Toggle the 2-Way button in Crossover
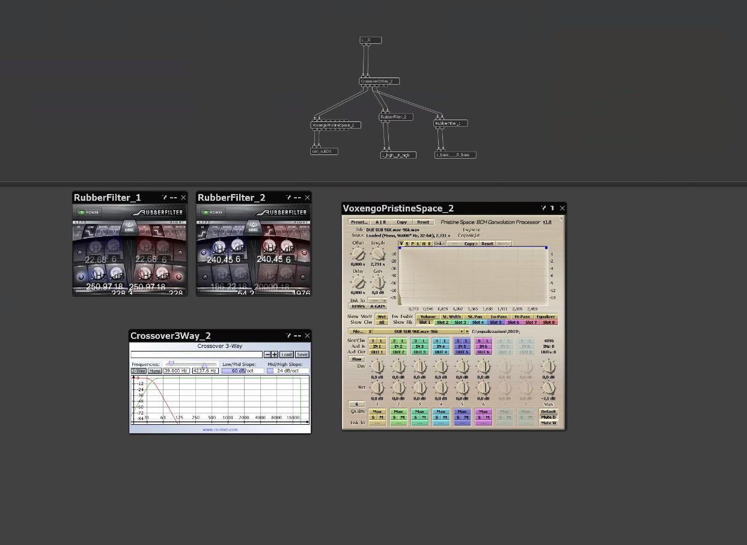The height and width of the screenshot is (545, 747). (139, 371)
